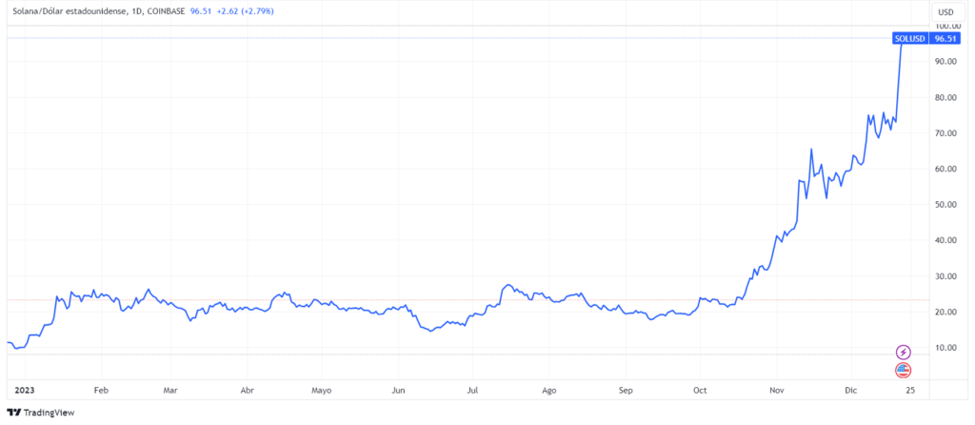Click the Dic label on time axis
The image size is (975, 425).
coord(850,390)
